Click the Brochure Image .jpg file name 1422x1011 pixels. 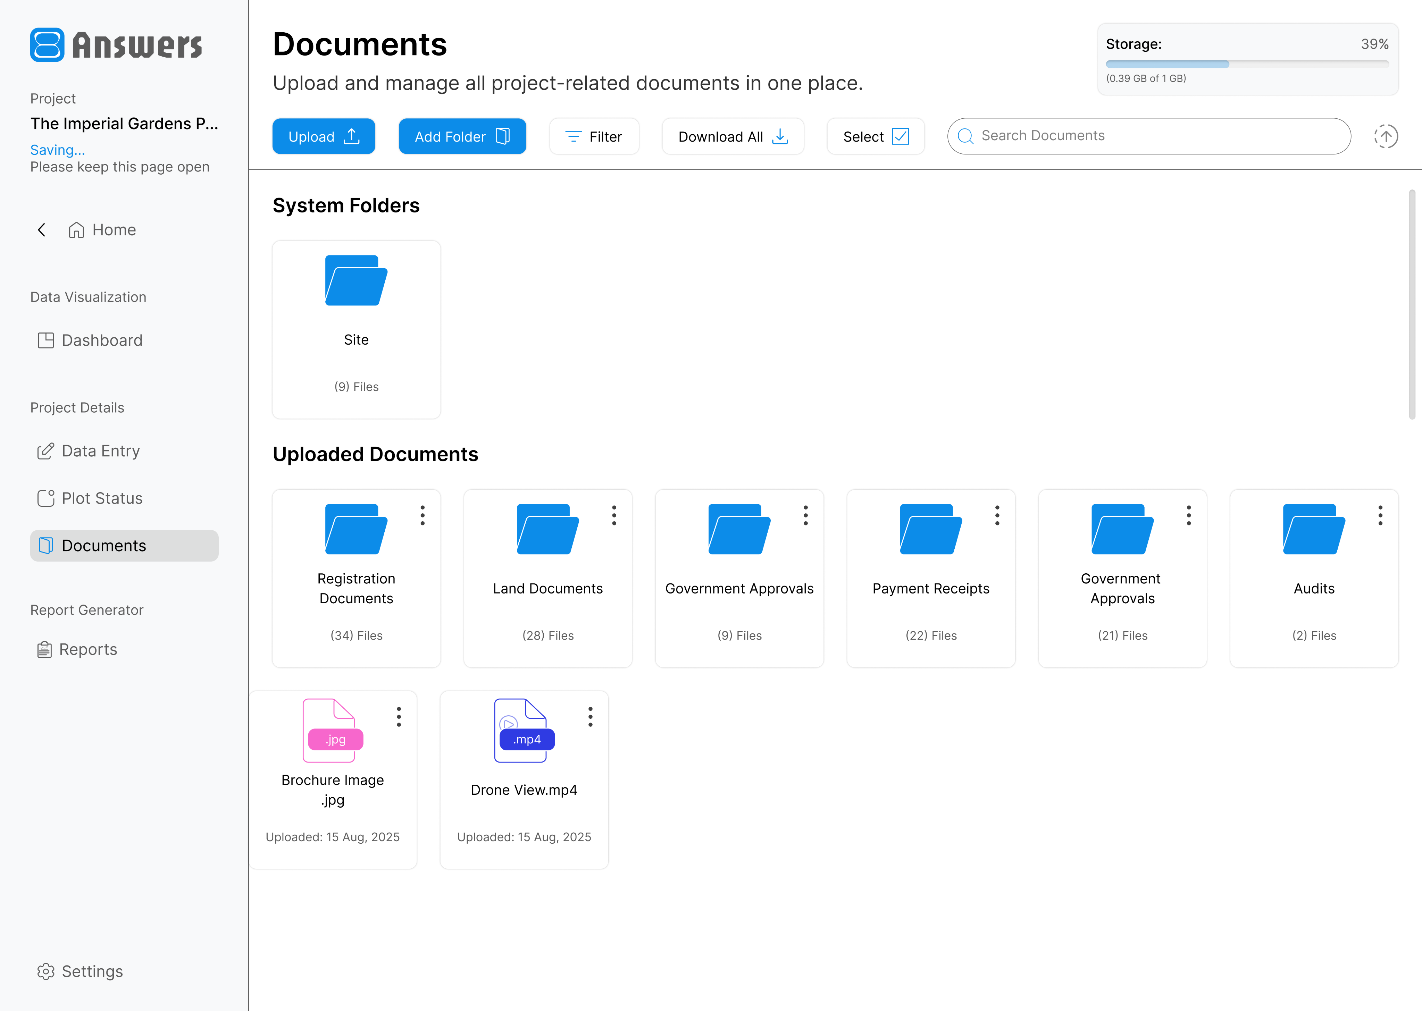(333, 790)
